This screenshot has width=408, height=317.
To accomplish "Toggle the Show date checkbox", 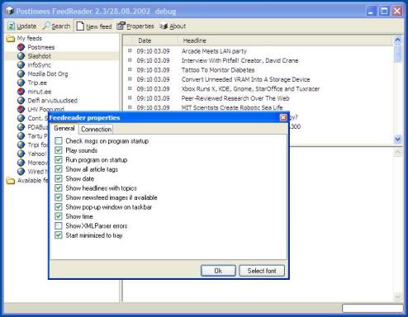I will click(59, 178).
